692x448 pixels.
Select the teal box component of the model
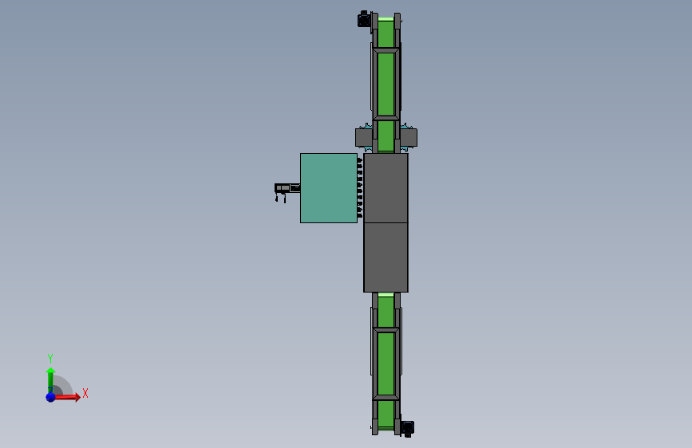[328, 188]
